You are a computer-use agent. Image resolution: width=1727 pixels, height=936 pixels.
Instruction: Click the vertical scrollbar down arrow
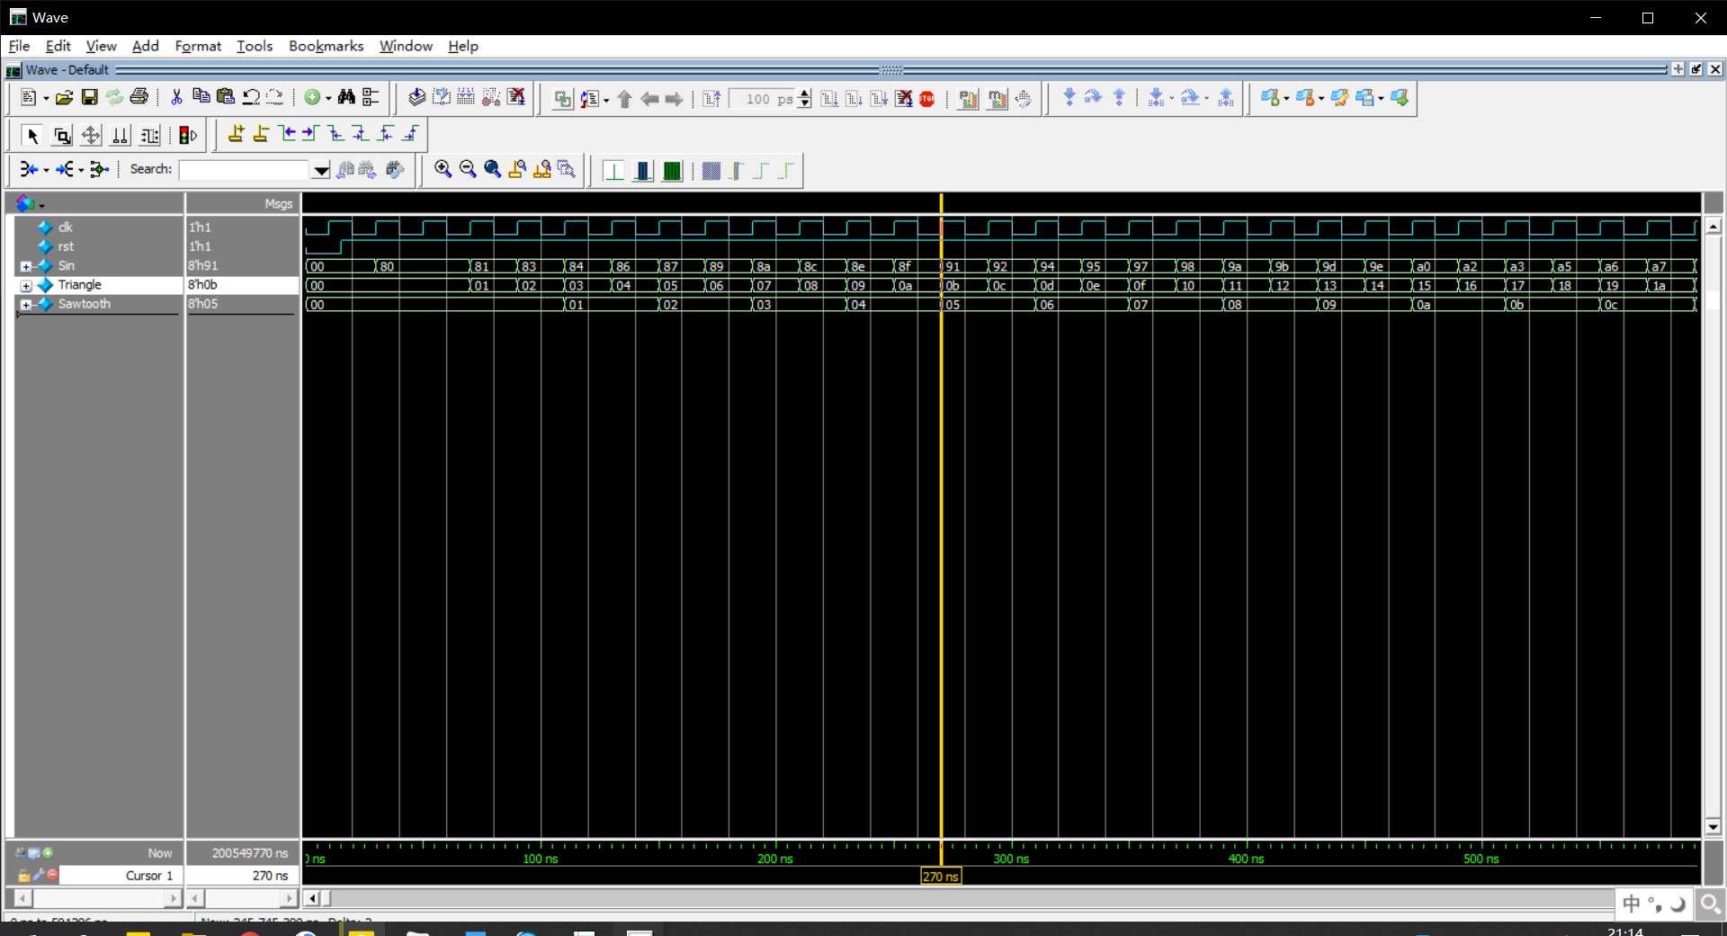1713,827
